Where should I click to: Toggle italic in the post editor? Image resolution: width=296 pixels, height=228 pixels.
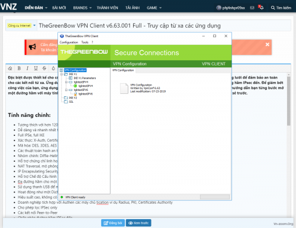(x=27, y=69)
